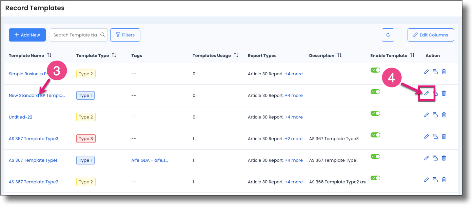Duplicate AS 367 Template Type2
The height and width of the screenshot is (206, 473).
(435, 180)
